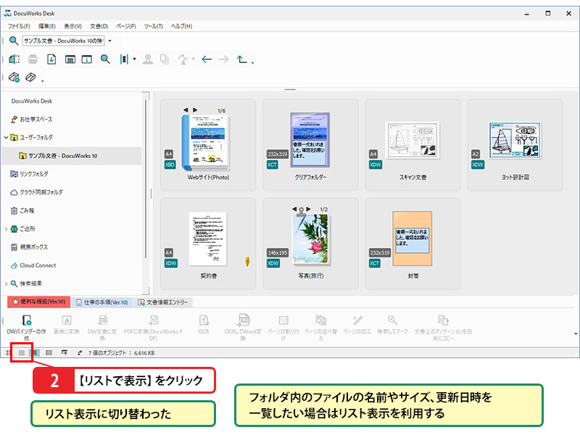Open the tray toolbar overflow arrow
This screenshot has width=580, height=435.
click(42, 80)
